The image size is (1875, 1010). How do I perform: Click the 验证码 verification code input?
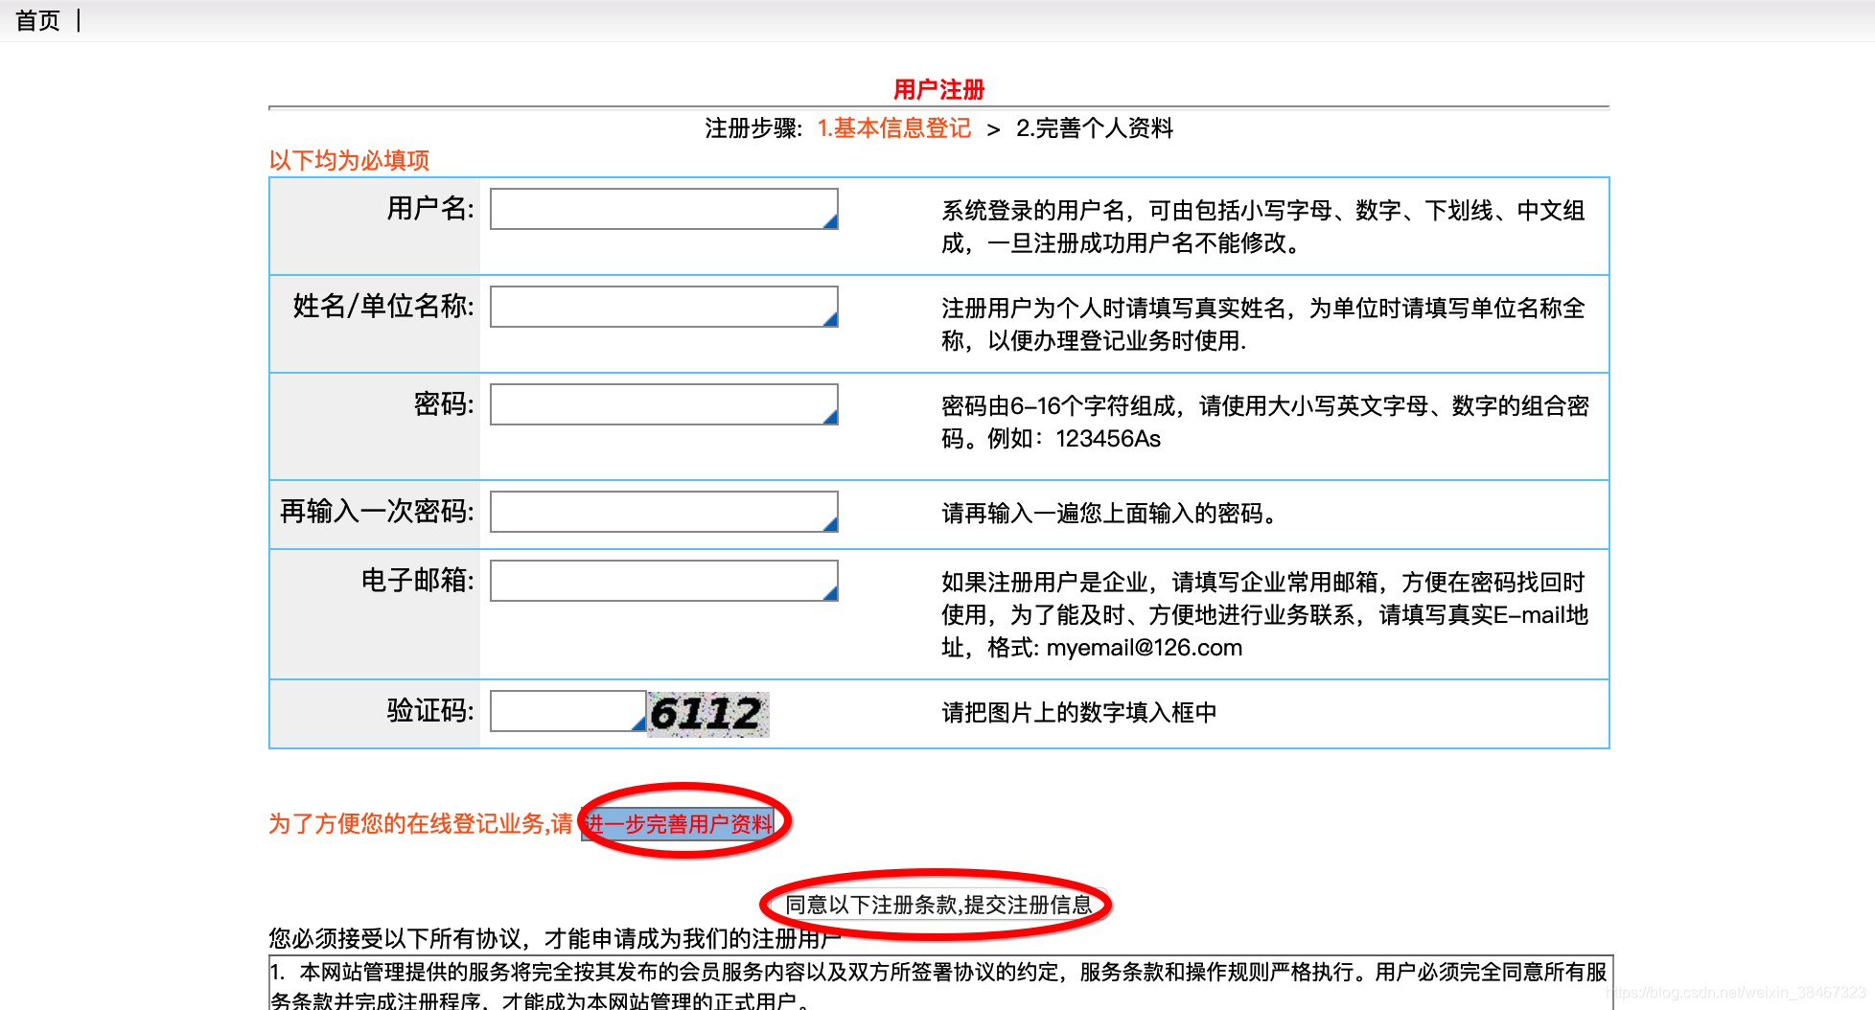(561, 711)
